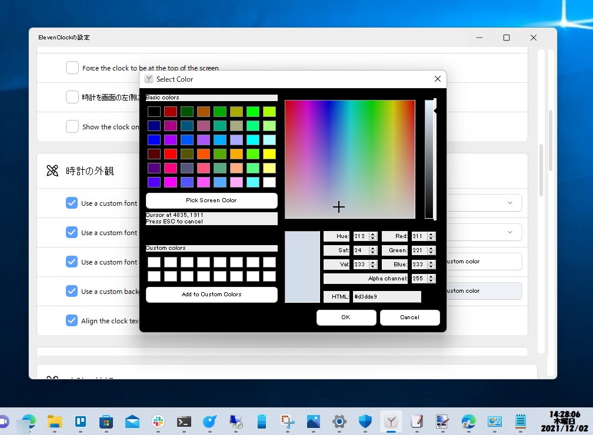Increase Red value with up arrow
The image size is (593, 435).
[431, 235]
